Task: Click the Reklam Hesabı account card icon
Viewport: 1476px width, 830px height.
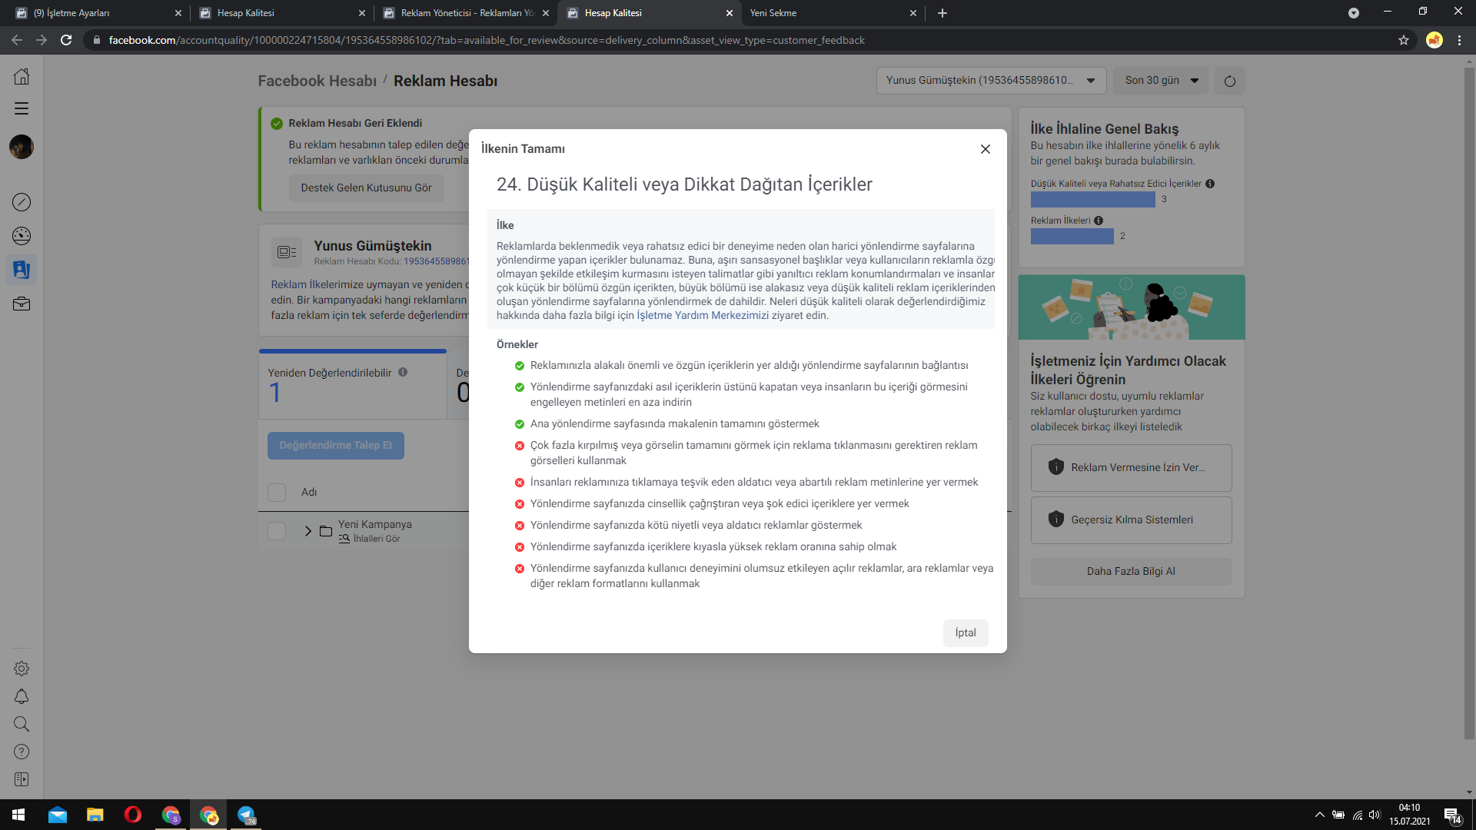Action: [287, 252]
